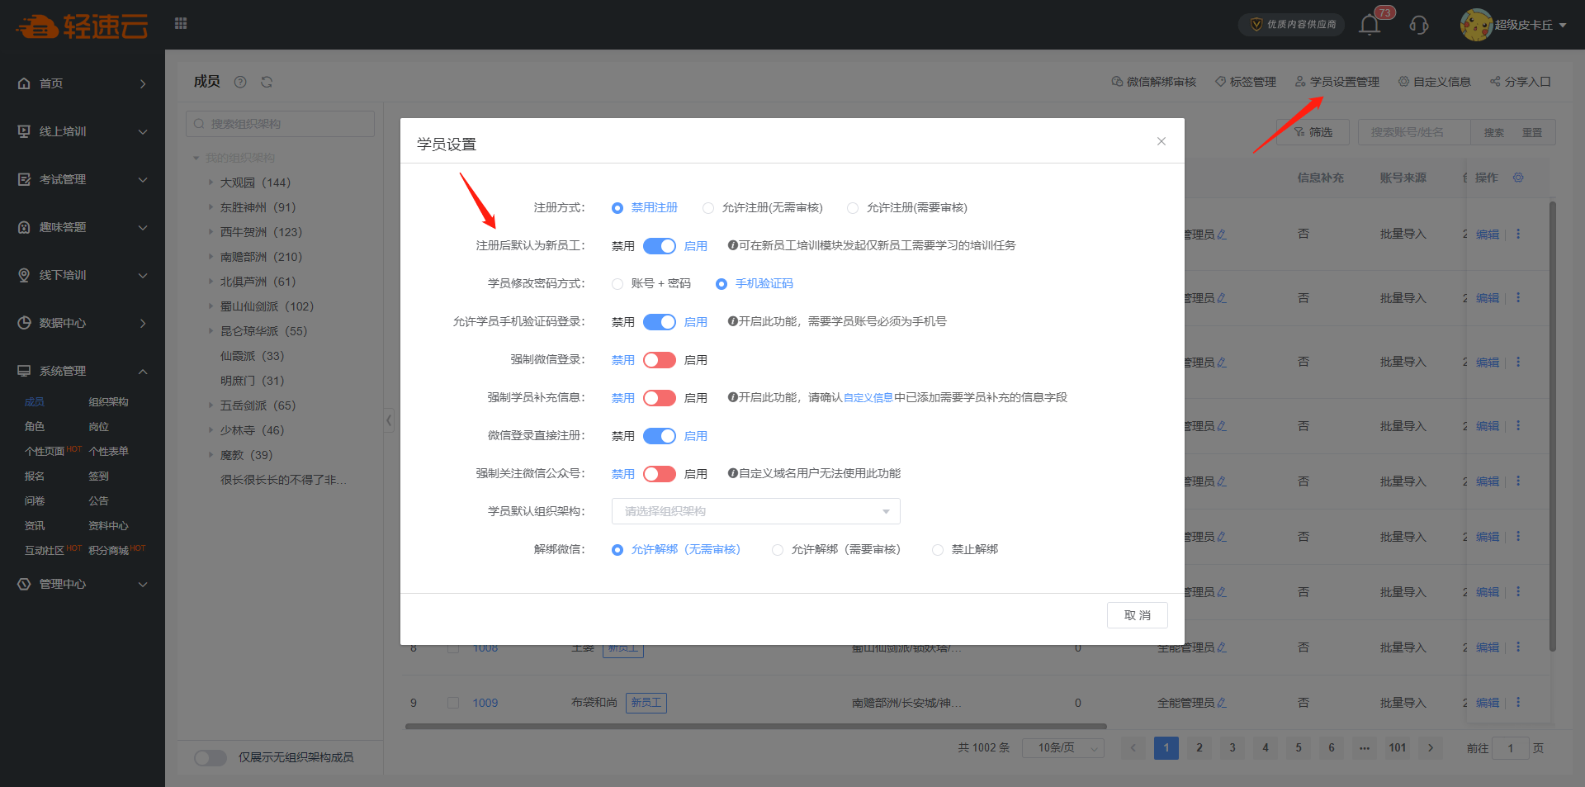Select 允许注册(无需审核) radio option
Viewport: 1585px width, 787px height.
[708, 208]
